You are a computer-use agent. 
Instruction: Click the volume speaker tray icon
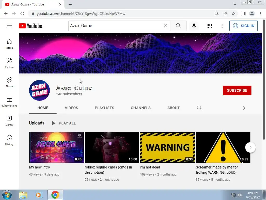point(240,195)
